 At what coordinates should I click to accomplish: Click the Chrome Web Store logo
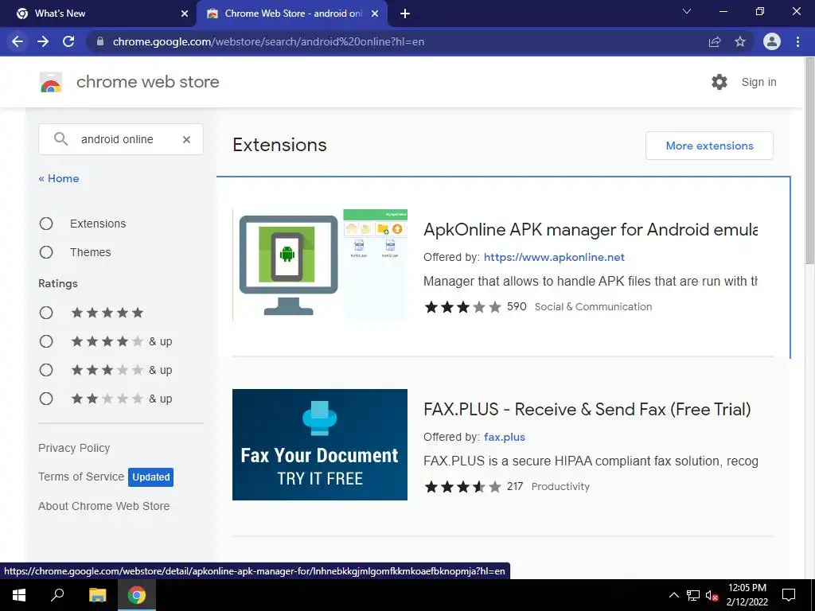pos(51,82)
